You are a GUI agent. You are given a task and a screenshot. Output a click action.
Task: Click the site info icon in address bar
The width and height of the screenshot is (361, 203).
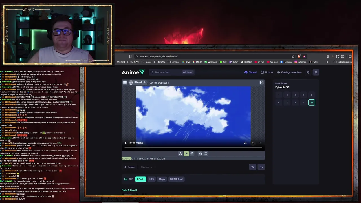[x=137, y=56]
